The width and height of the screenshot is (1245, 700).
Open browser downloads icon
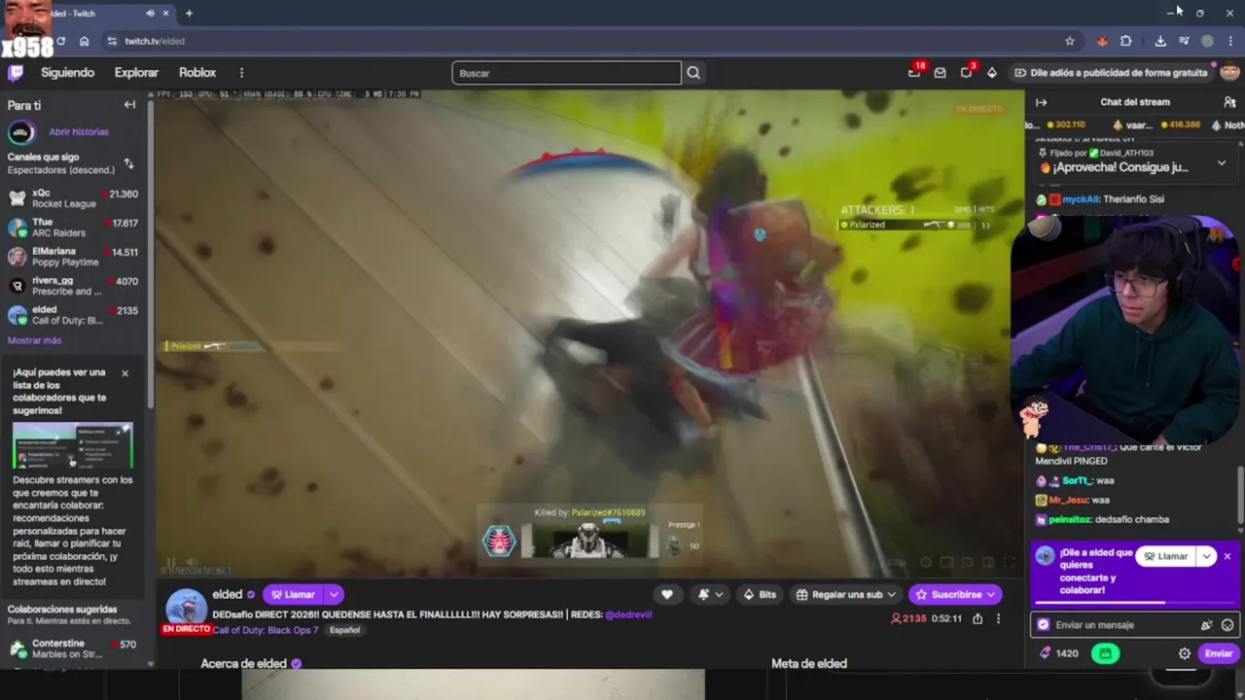(1160, 41)
